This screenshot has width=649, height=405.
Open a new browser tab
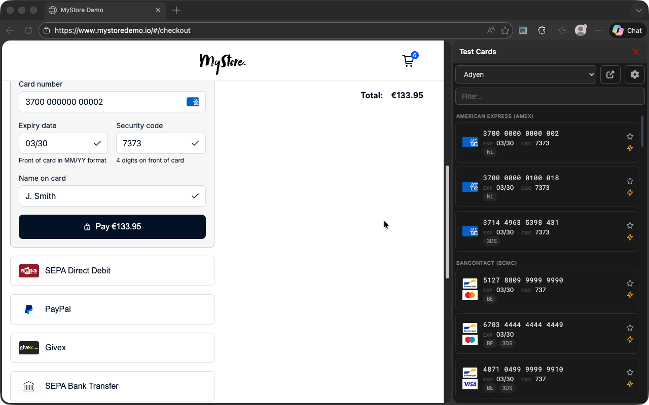[176, 10]
